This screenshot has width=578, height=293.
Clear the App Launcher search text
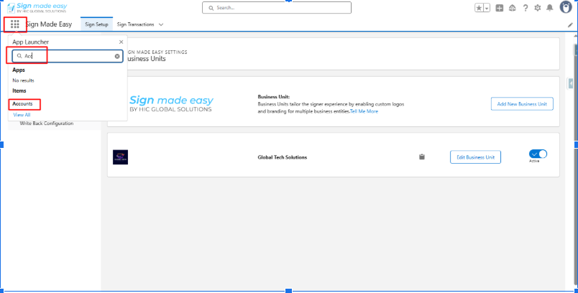tap(117, 56)
